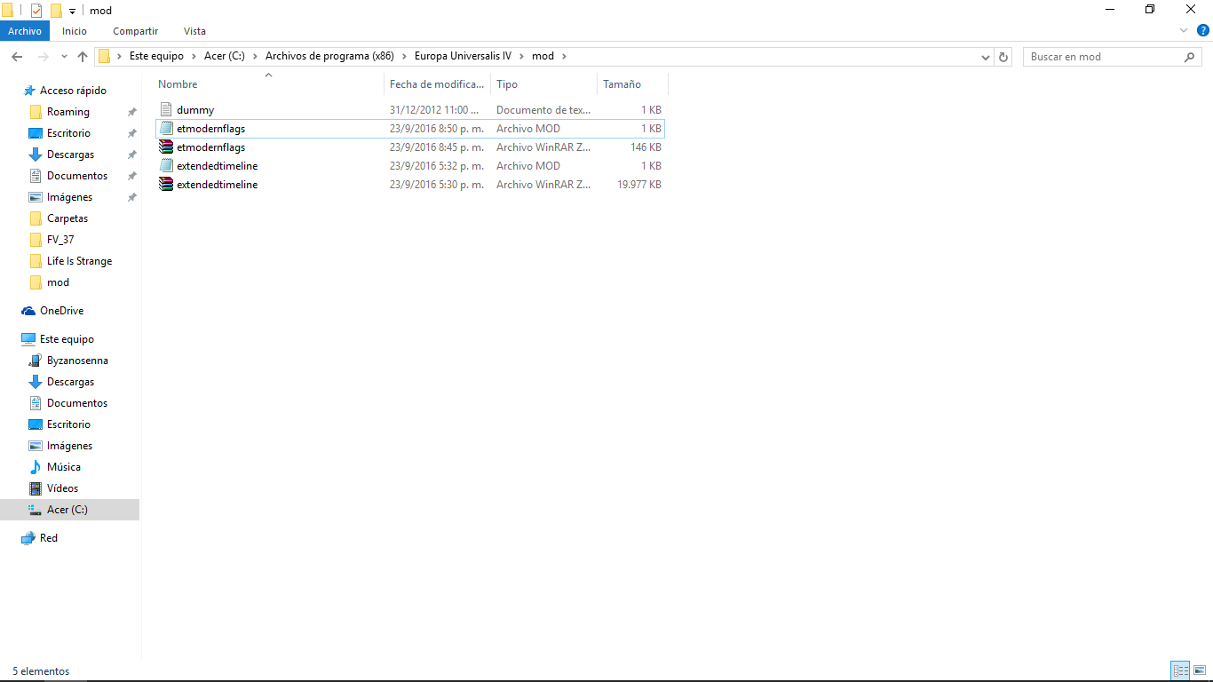The image size is (1213, 682).
Task: Open recent locations dropdown arrow
Action: (64, 57)
